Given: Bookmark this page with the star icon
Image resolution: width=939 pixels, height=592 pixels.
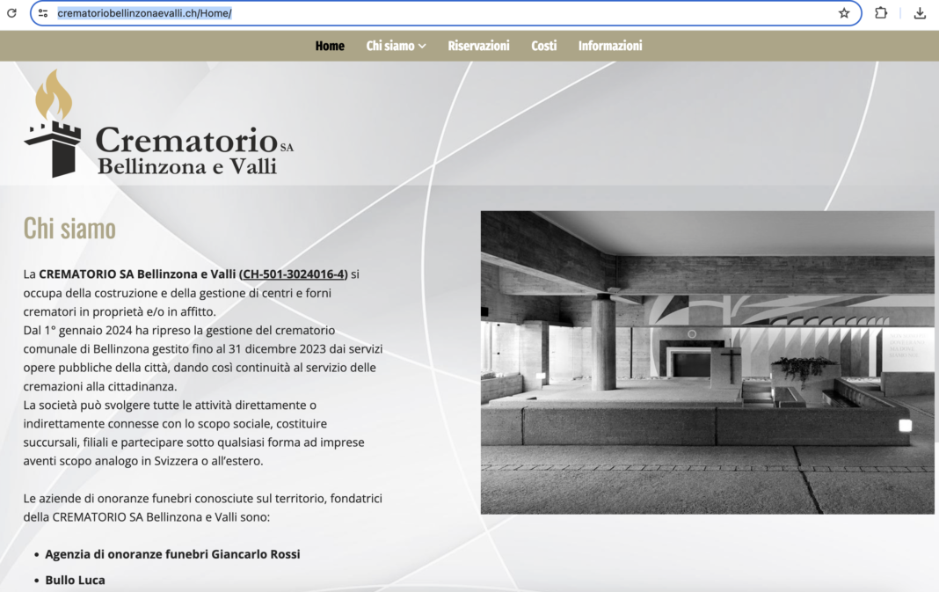Looking at the screenshot, I should pos(844,13).
